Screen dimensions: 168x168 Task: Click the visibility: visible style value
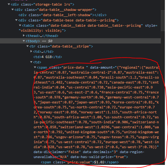41,30
